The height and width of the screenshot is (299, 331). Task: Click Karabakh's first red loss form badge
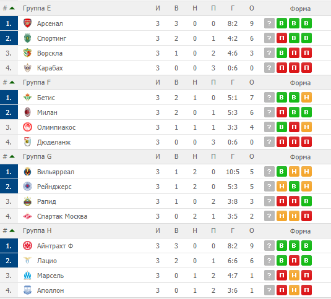click(x=282, y=67)
